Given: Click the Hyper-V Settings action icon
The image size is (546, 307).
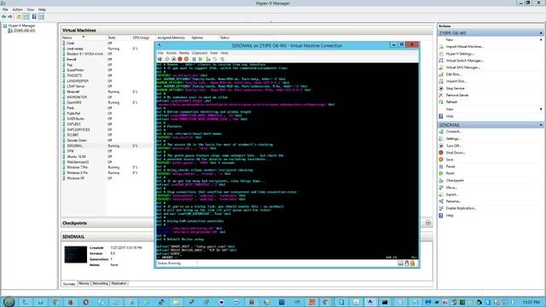Looking at the screenshot, I should click(x=441, y=54).
